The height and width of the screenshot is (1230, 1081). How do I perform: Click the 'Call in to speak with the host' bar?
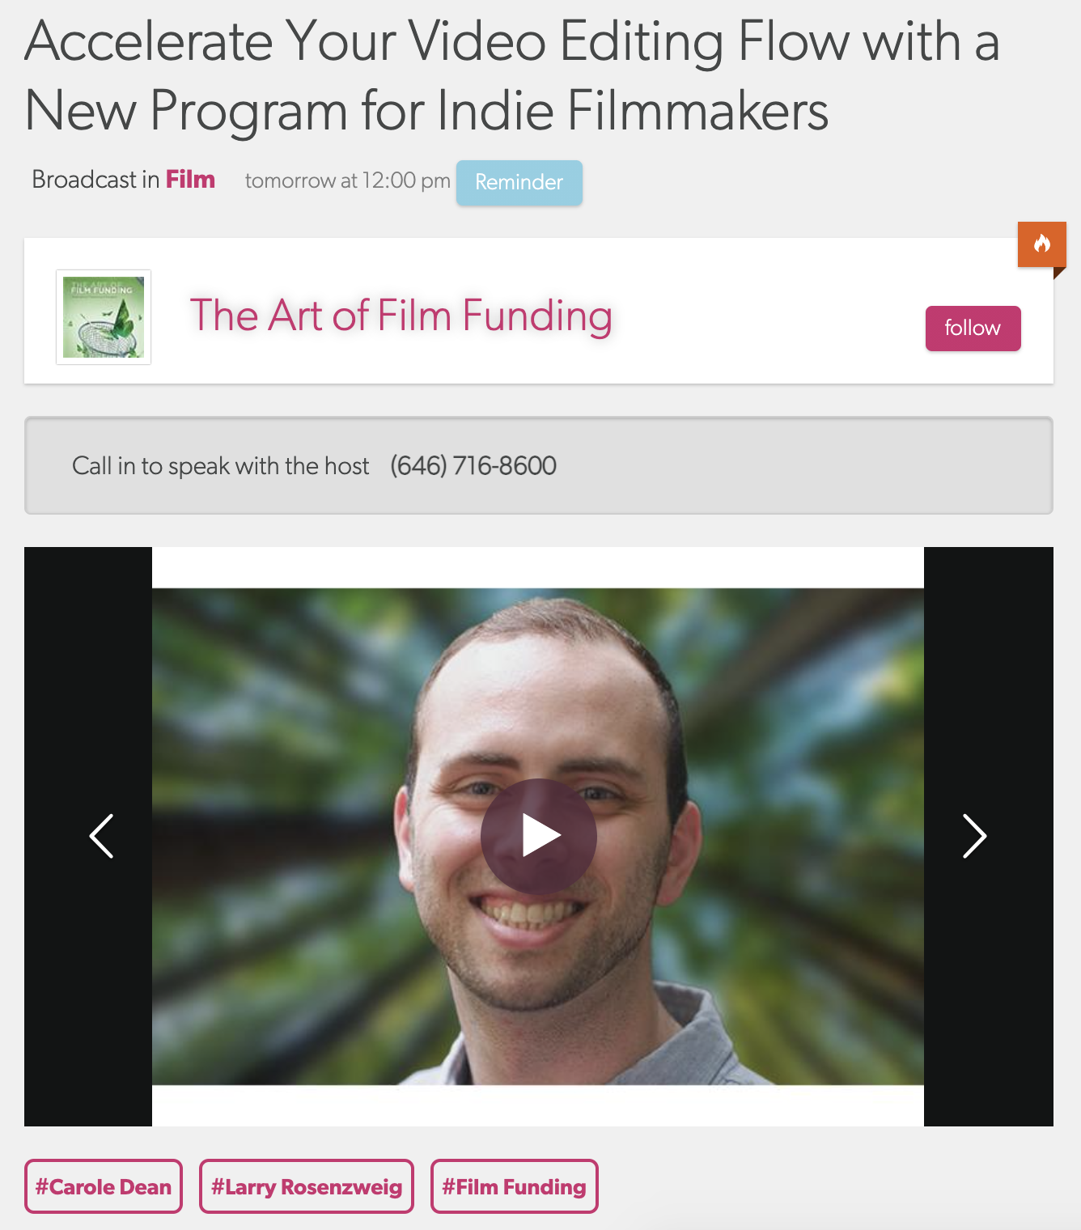(x=539, y=465)
